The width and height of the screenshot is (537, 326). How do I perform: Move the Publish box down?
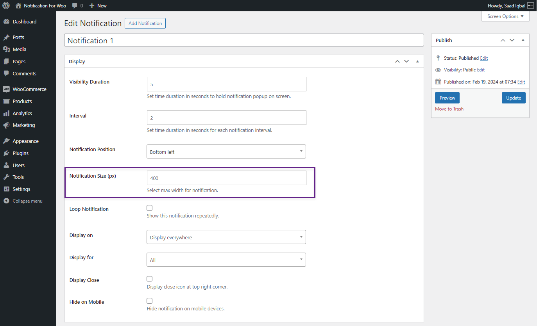(x=512, y=40)
